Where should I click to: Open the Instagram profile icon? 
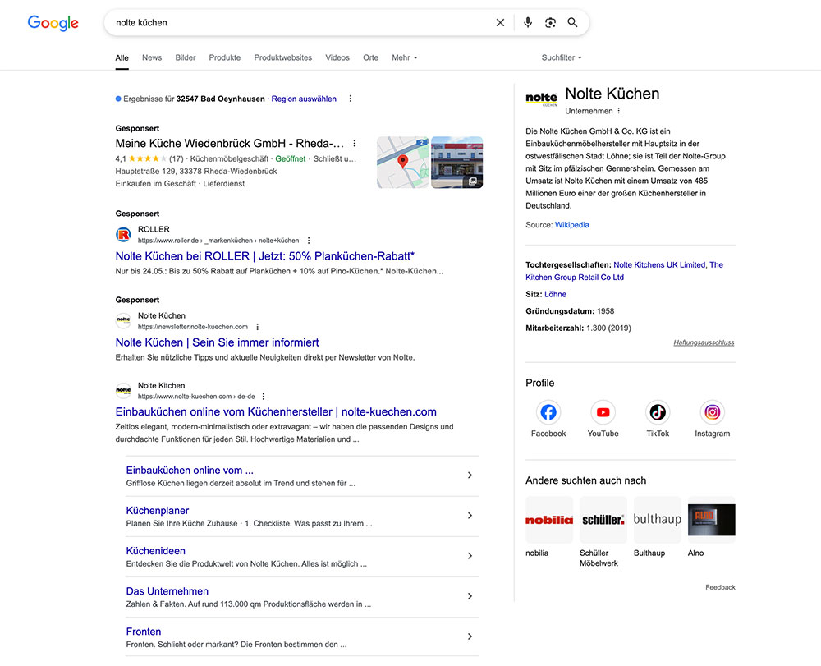tap(712, 412)
